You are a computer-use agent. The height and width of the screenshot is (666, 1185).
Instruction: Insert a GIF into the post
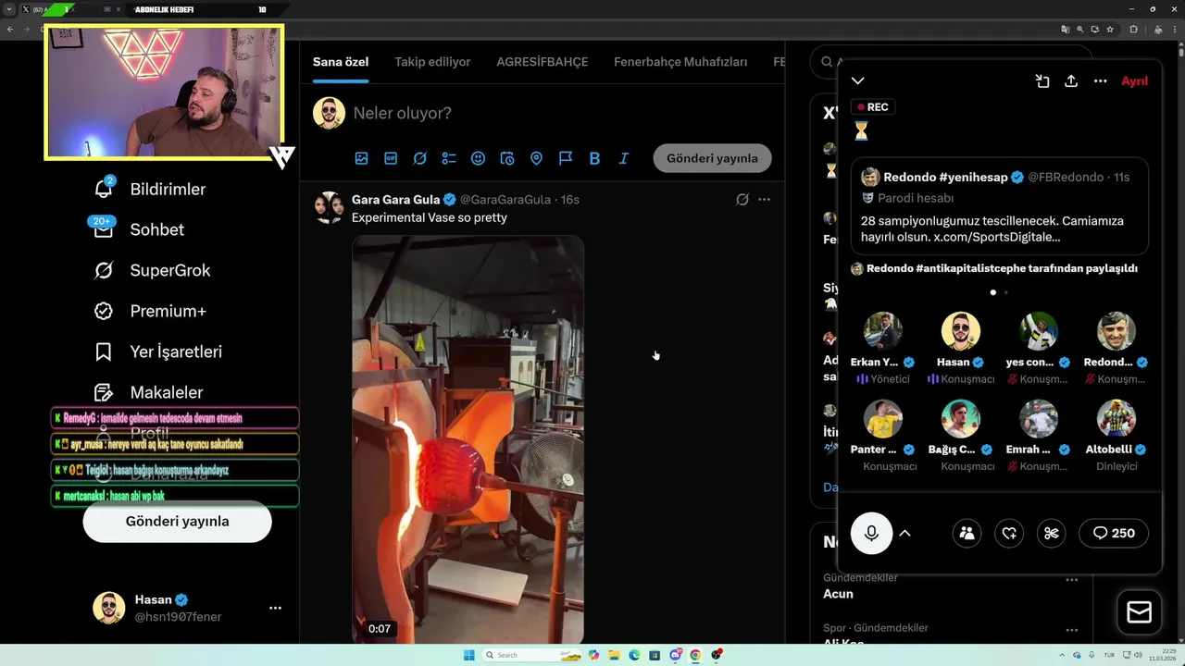point(391,158)
